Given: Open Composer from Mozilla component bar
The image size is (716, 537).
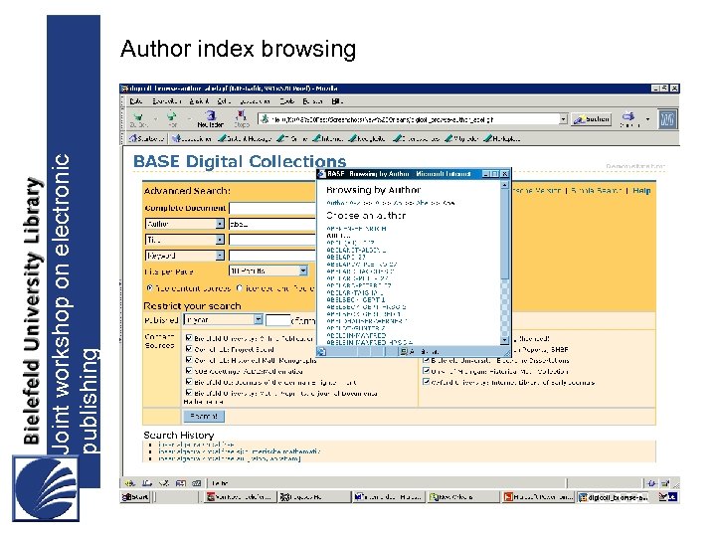Looking at the screenshot, I should coord(163,483).
